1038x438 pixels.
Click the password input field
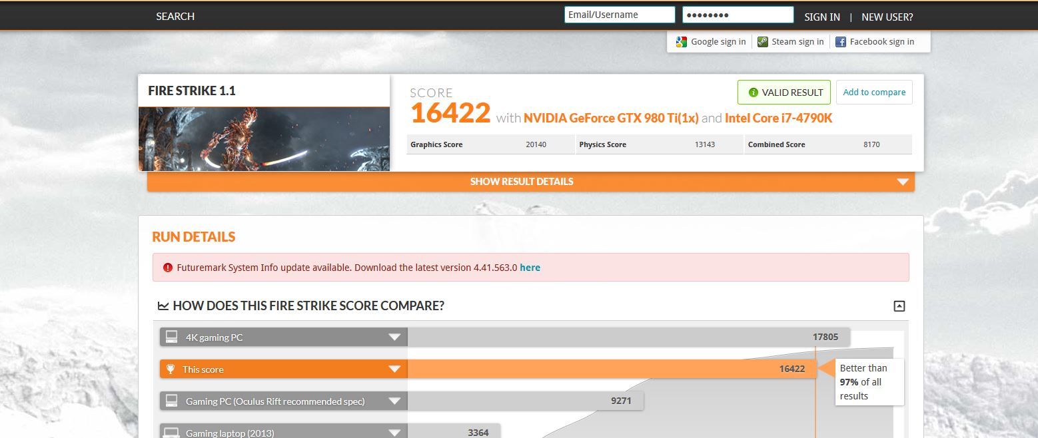tap(738, 15)
